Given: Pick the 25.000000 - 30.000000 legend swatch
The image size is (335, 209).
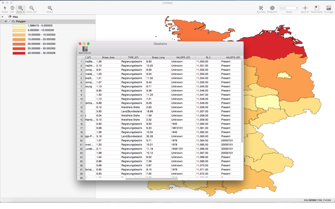Looking at the screenshot, I should pos(19,49).
